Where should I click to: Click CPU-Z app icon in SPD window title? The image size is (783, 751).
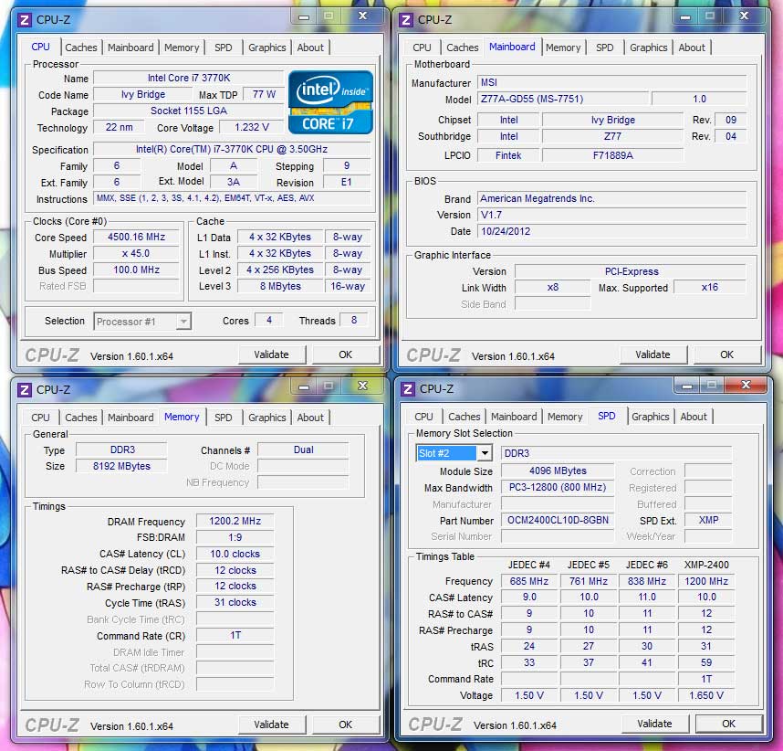[x=408, y=389]
